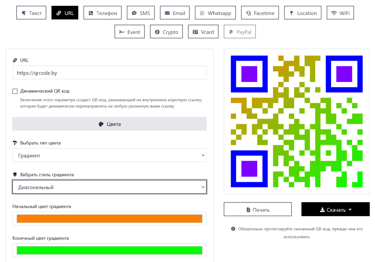Viewport: 375px width, 262px height.
Task: Select the Location tab
Action: (x=303, y=13)
